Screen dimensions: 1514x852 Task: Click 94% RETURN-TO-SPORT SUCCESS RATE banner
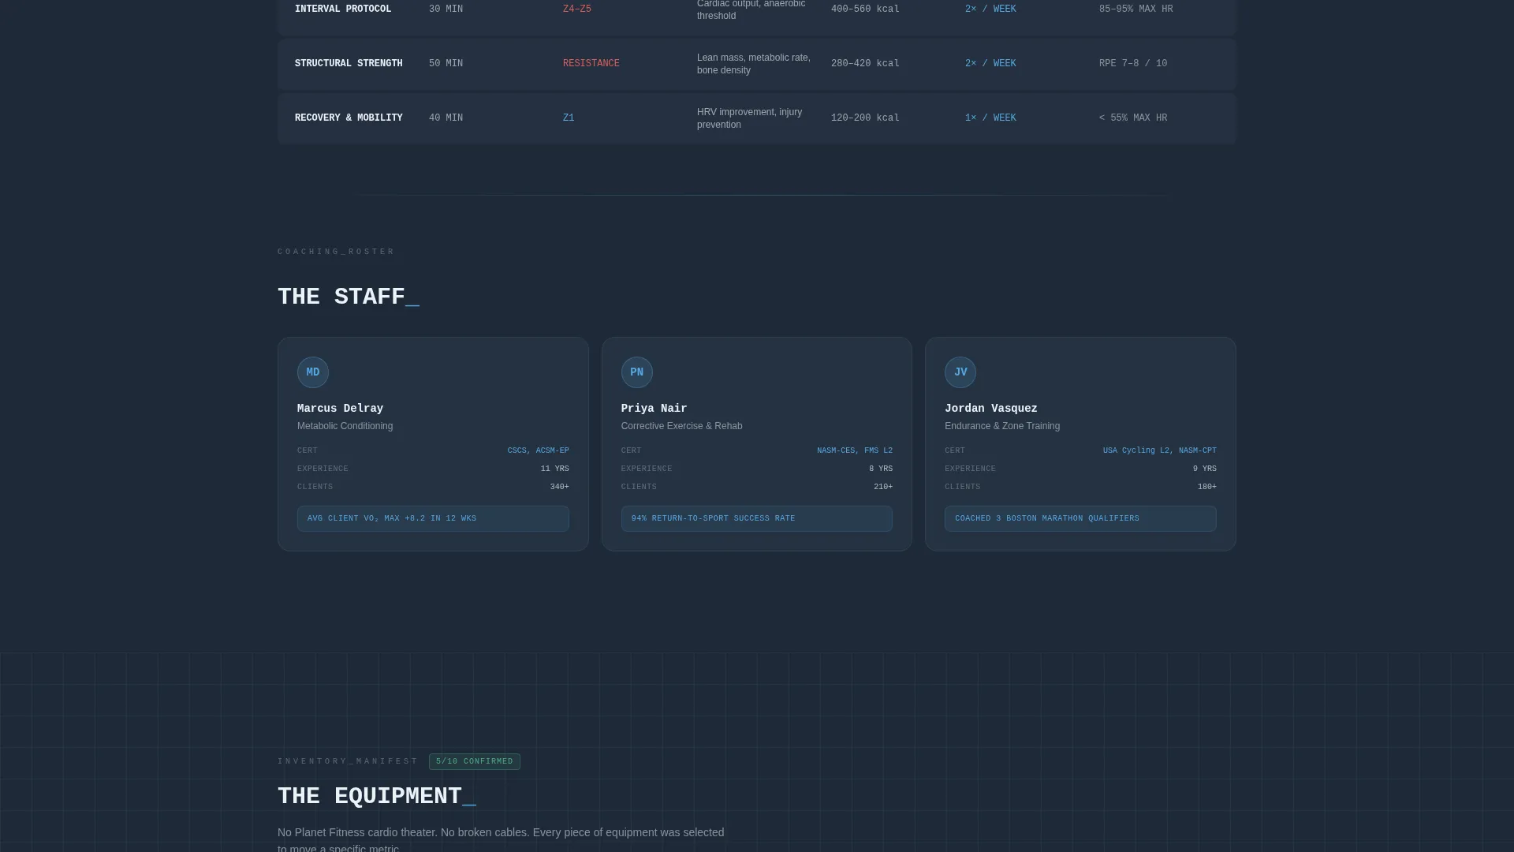point(757,519)
